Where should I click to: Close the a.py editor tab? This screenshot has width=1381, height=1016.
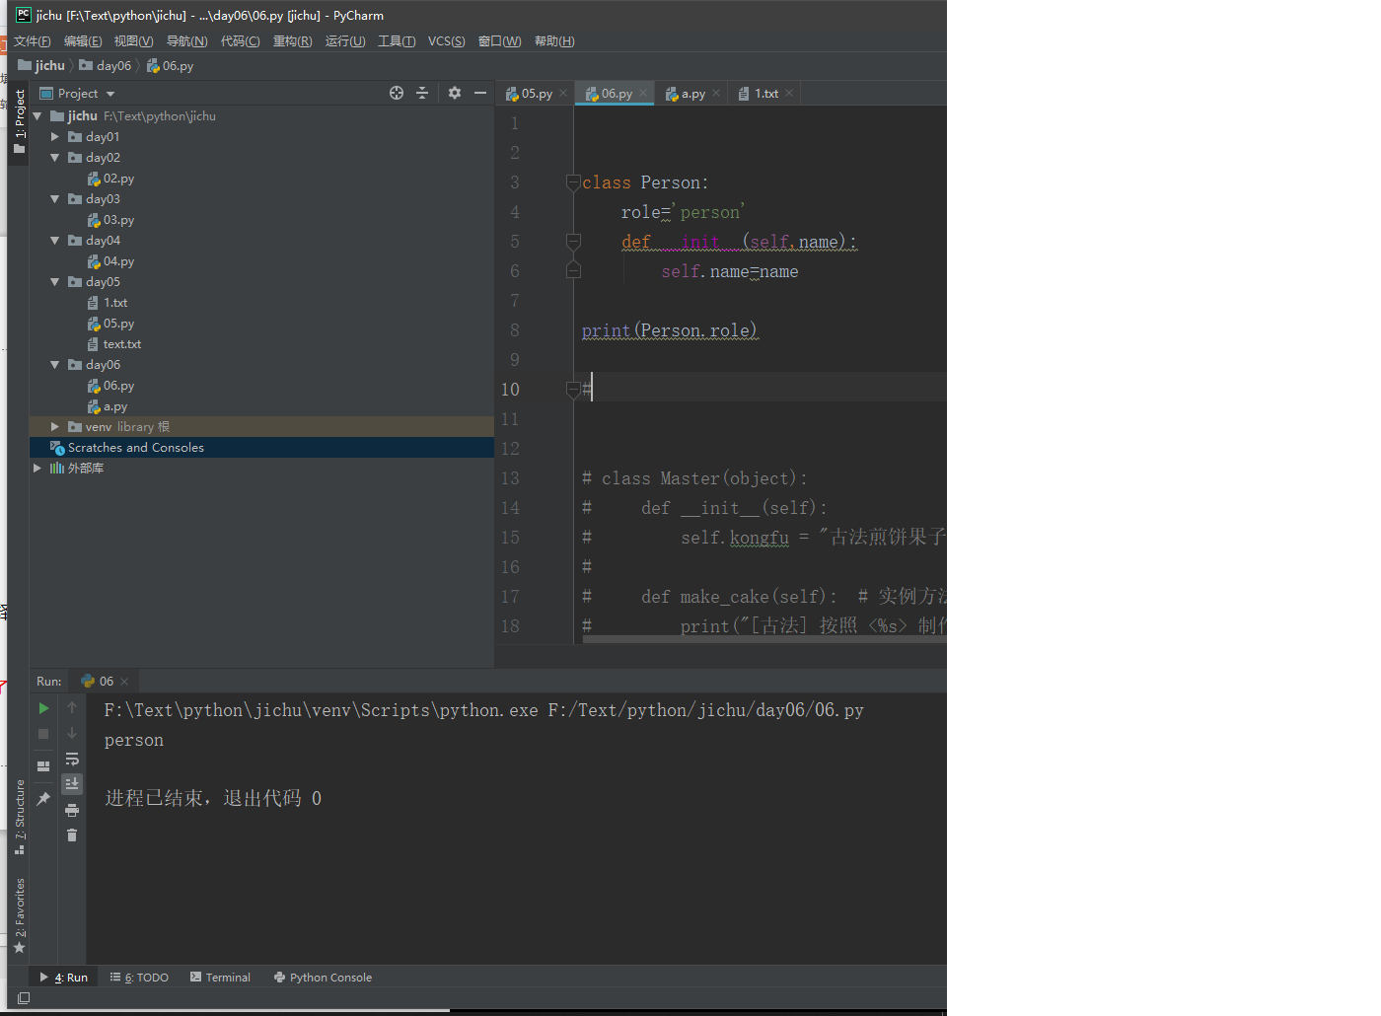[x=716, y=94]
